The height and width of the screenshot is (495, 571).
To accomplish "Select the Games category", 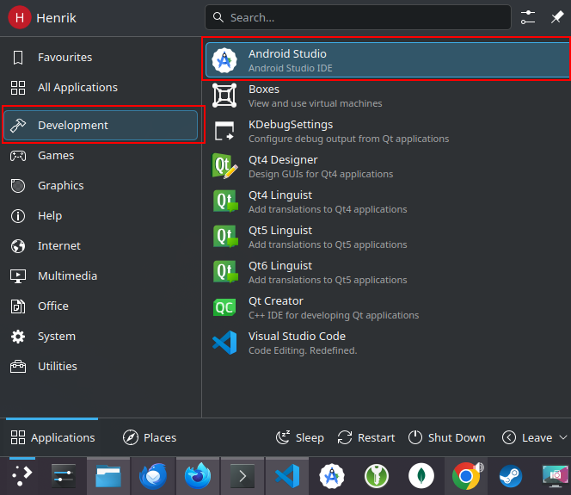I will coord(101,156).
